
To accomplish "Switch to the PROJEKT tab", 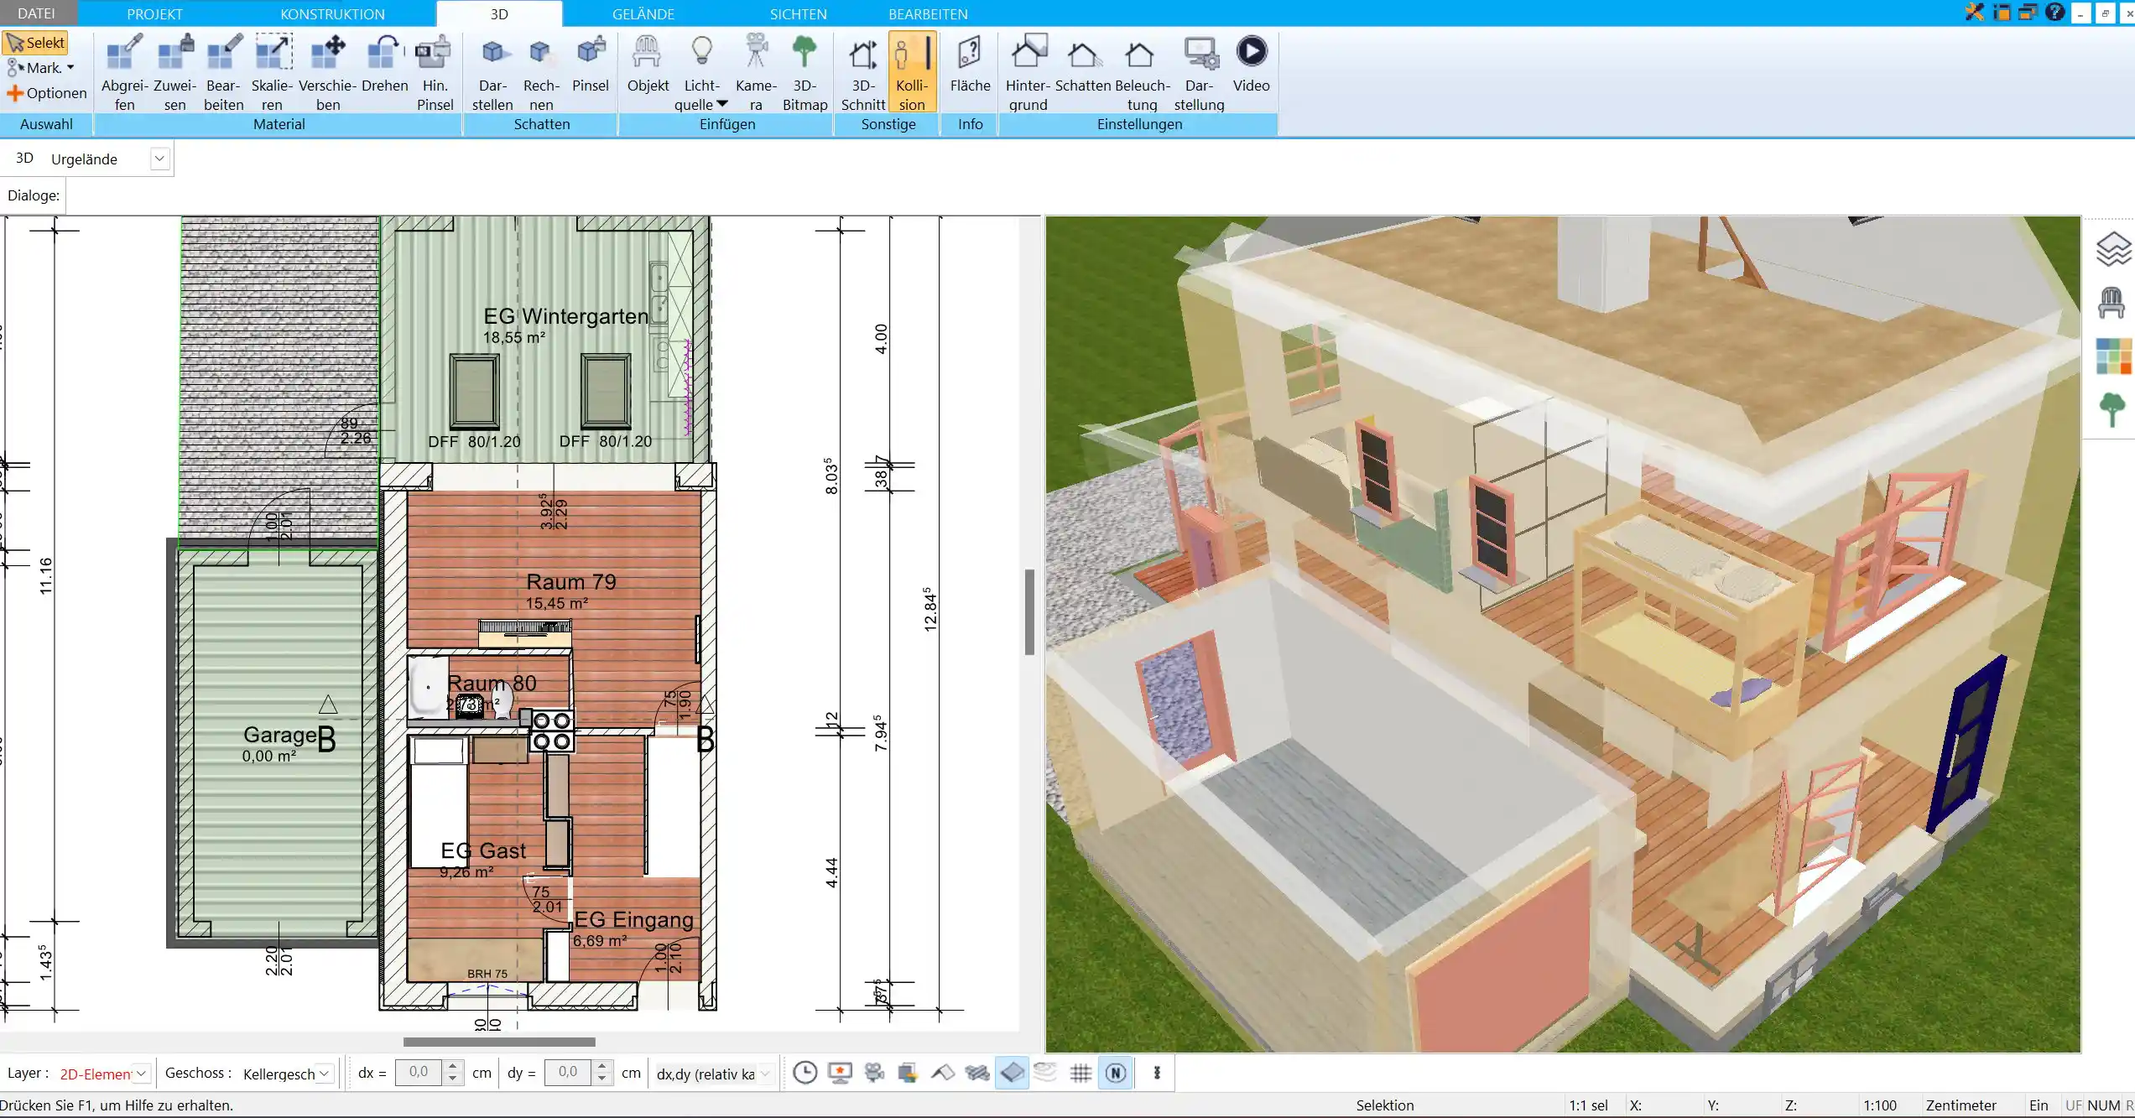I will point(154,13).
